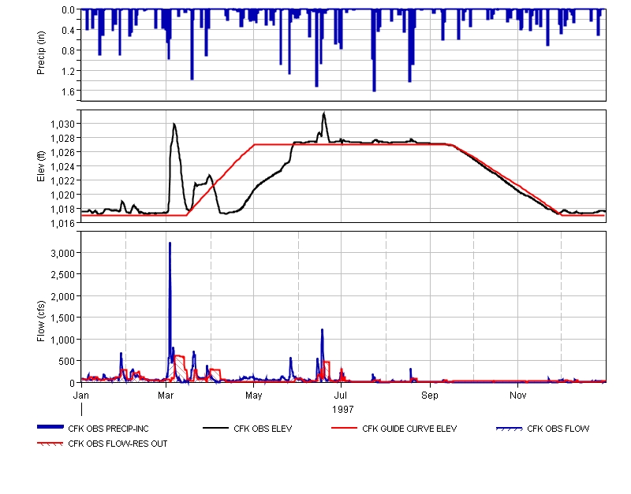Click the May label on time axis

[x=253, y=395]
